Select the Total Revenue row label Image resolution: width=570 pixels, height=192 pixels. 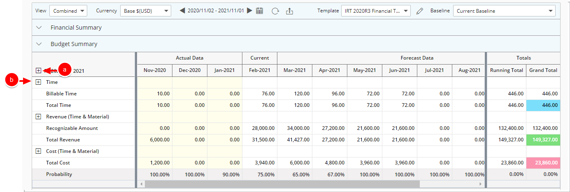(63, 140)
